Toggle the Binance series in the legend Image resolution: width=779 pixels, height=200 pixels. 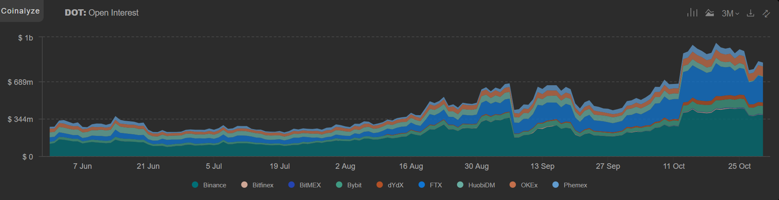click(209, 185)
